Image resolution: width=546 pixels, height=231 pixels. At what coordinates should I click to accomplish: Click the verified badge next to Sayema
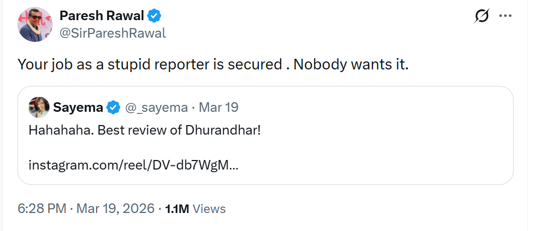click(113, 108)
